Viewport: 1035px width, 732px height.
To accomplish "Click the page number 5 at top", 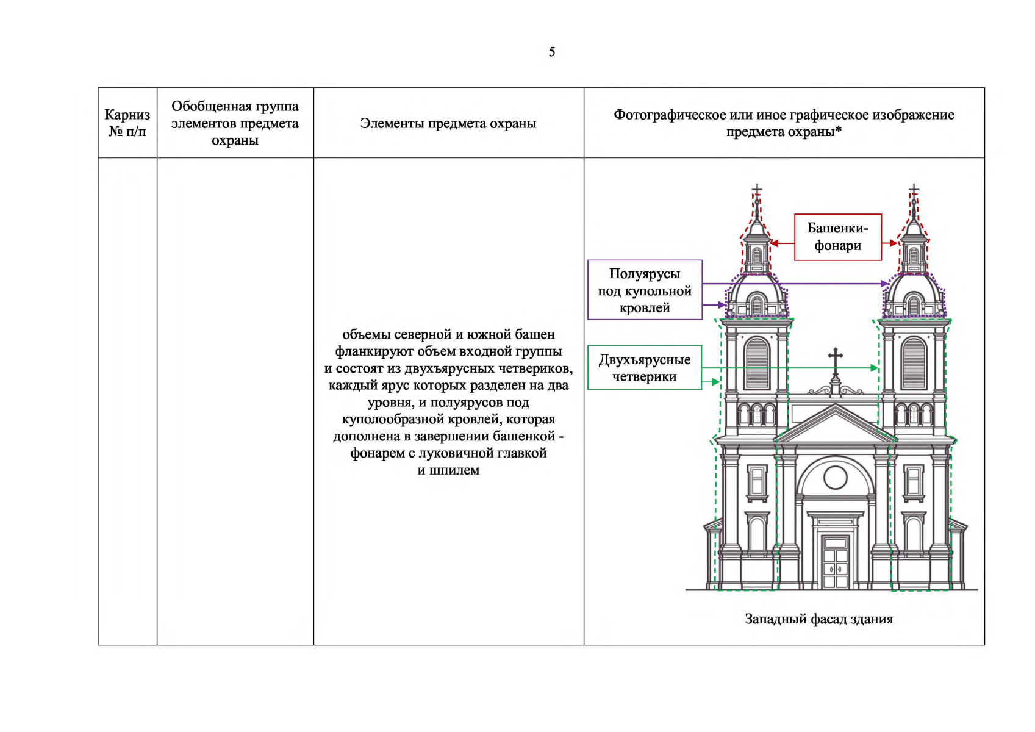I will pos(552,52).
